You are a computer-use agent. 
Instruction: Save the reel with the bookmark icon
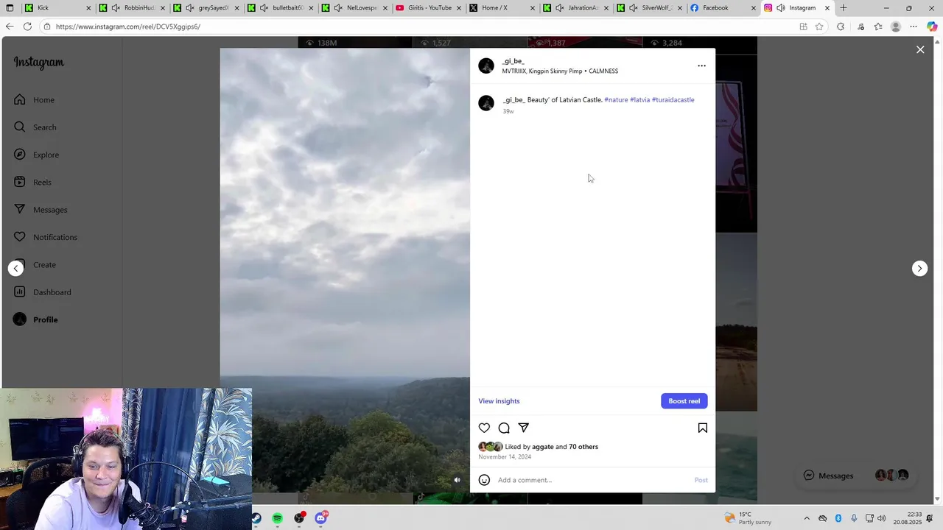pyautogui.click(x=703, y=428)
